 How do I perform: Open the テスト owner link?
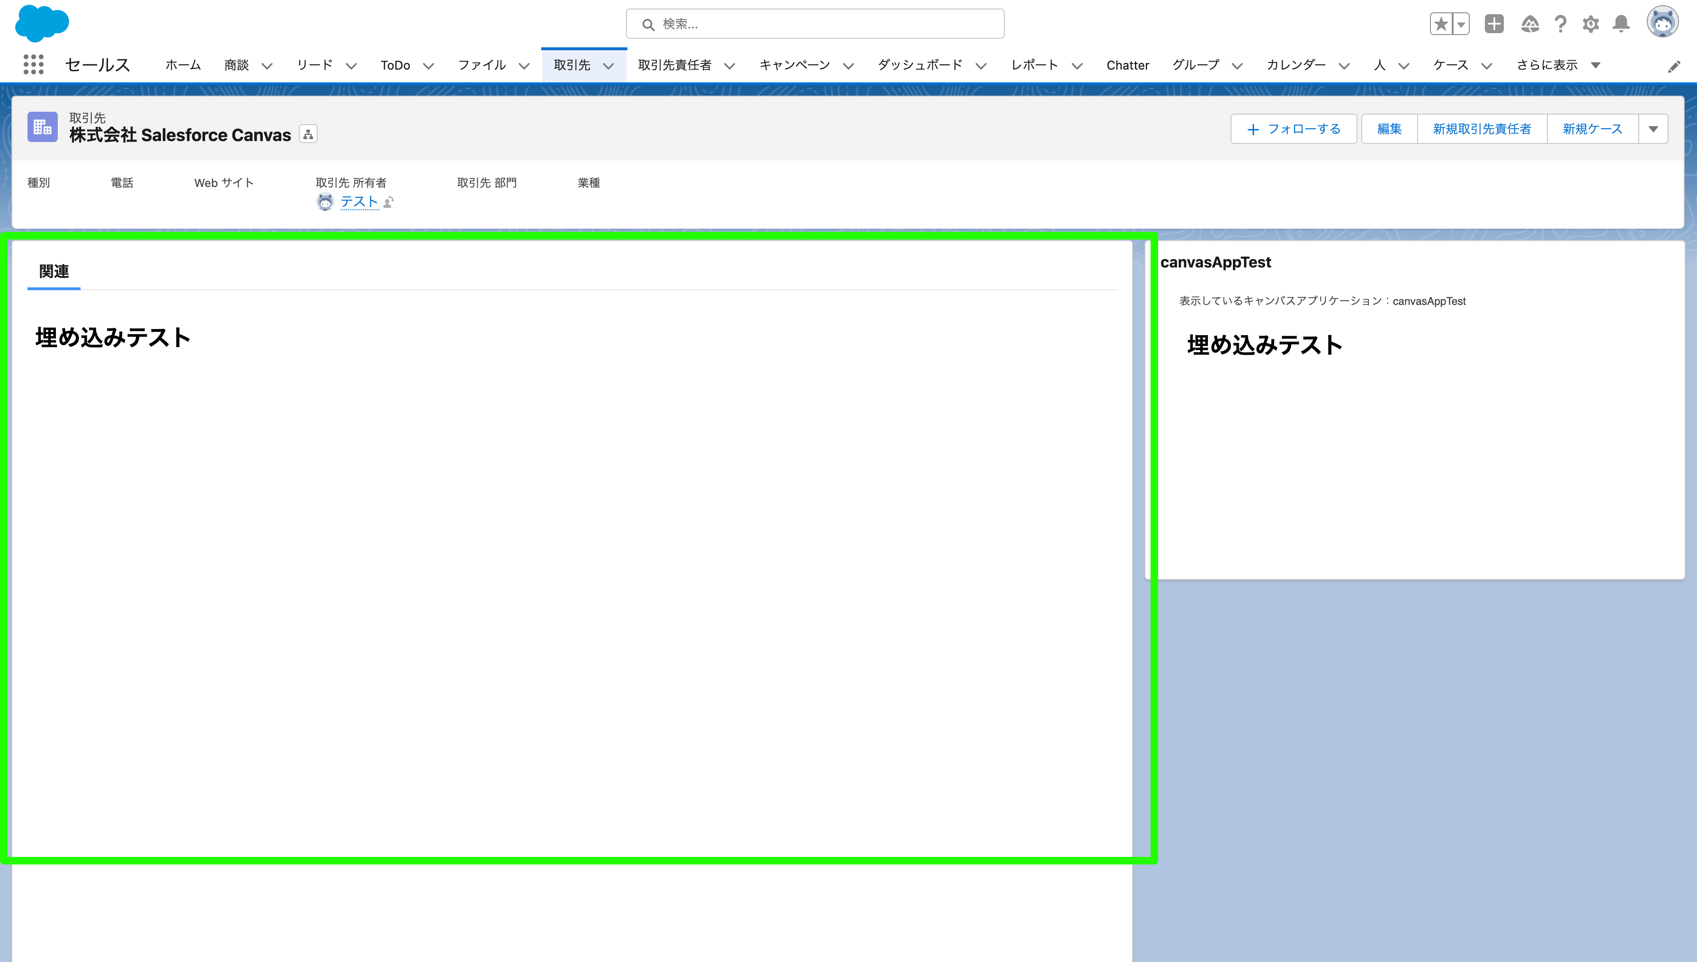(358, 202)
